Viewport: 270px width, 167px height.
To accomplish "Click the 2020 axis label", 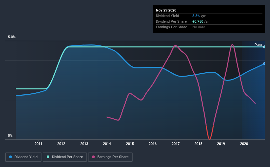I will [x=244, y=144].
